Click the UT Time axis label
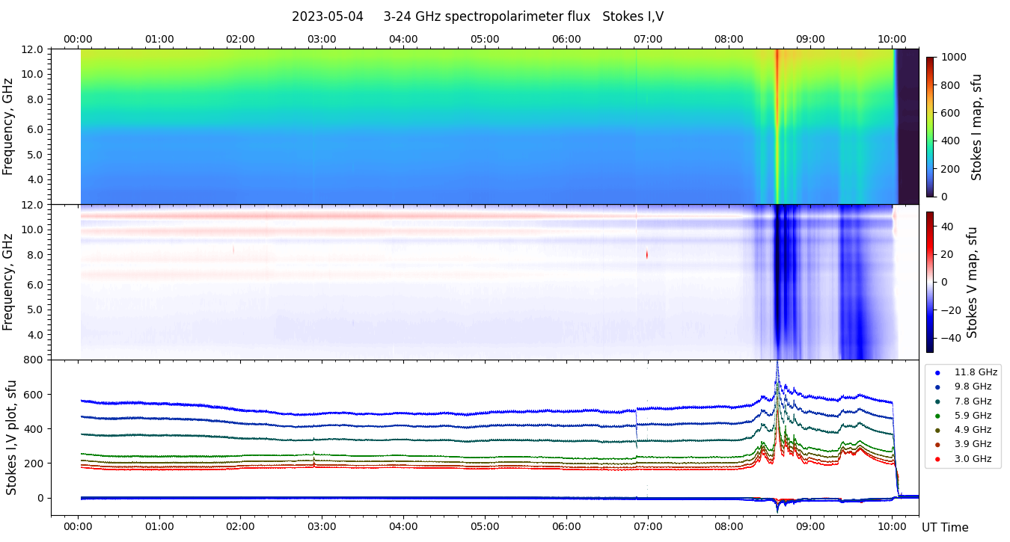Image resolution: width=1010 pixels, height=542 pixels. (945, 527)
